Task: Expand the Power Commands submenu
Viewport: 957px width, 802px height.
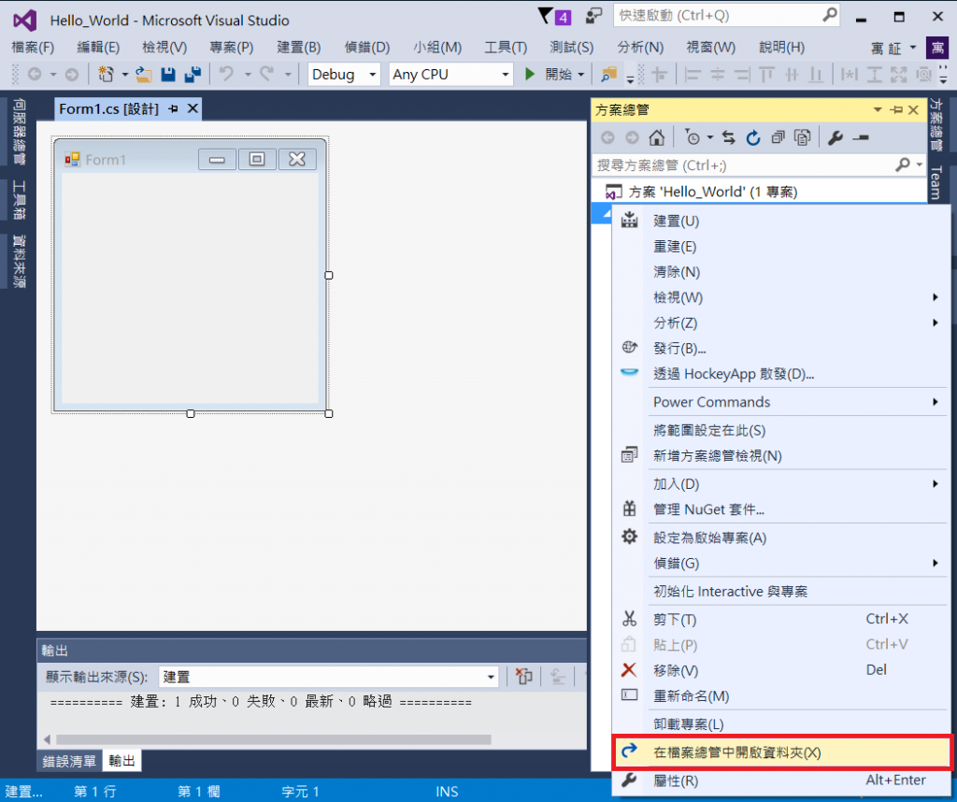Action: pos(935,402)
